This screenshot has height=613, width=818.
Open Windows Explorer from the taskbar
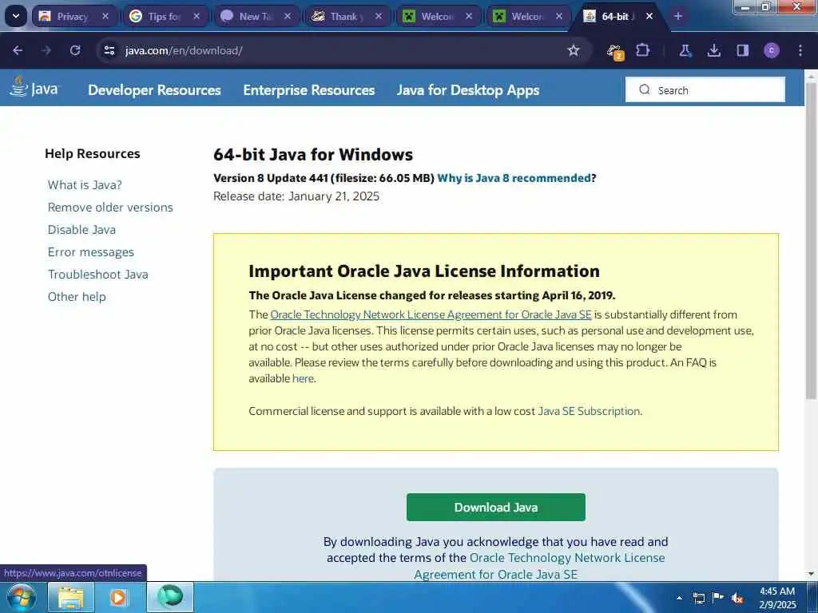pyautogui.click(x=71, y=597)
